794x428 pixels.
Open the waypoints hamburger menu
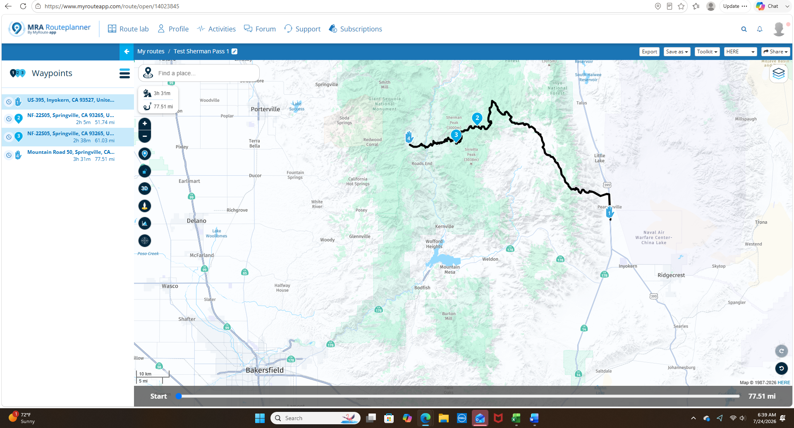click(x=124, y=74)
